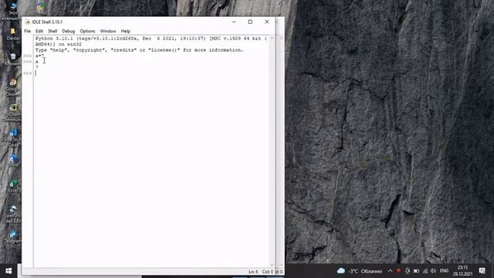The height and width of the screenshot is (278, 494).
Task: Select the Recycle Bin desktop icon
Action: tap(12, 59)
